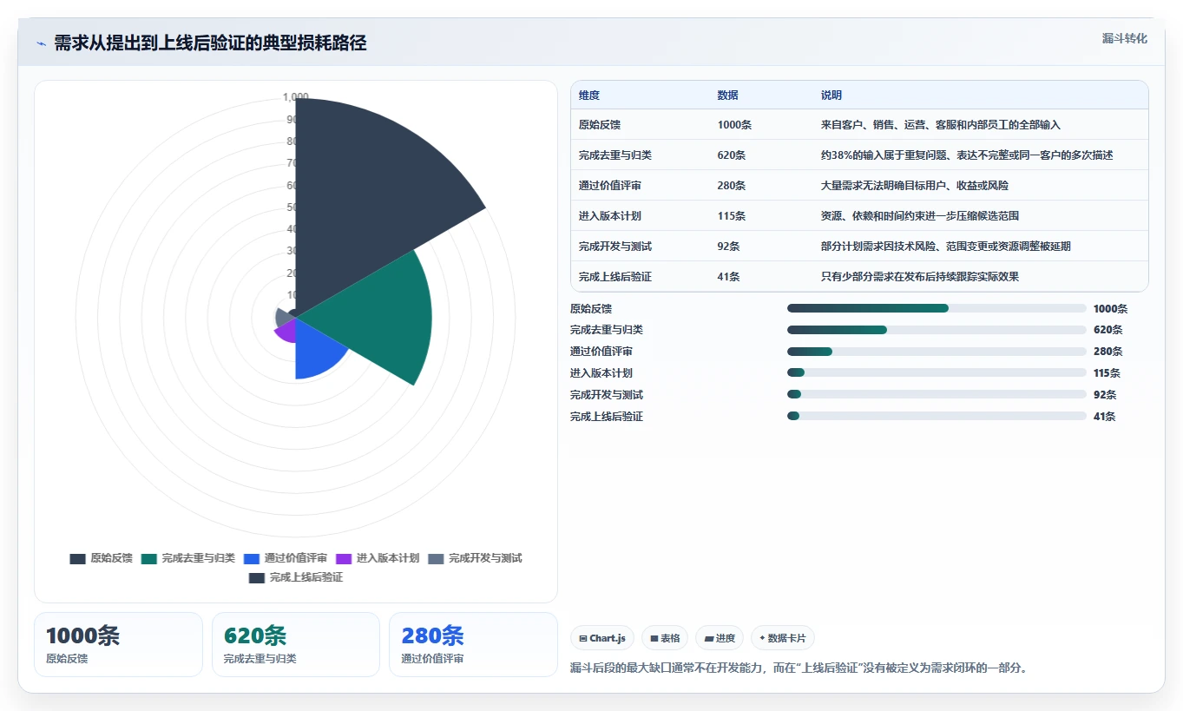Screen dimensions: 1183x711
Task: Click the 数据卡片 chip
Action: pyautogui.click(x=783, y=638)
